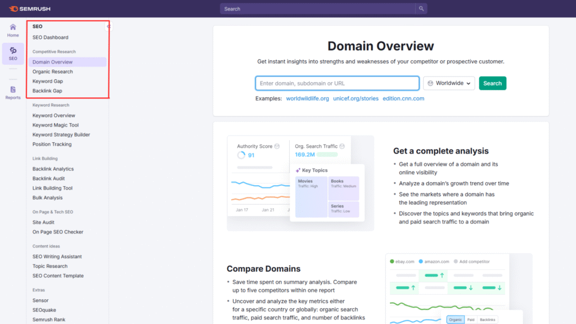576x324 pixels.
Task: Focus the domain, subdomain or URL field
Action: point(337,83)
